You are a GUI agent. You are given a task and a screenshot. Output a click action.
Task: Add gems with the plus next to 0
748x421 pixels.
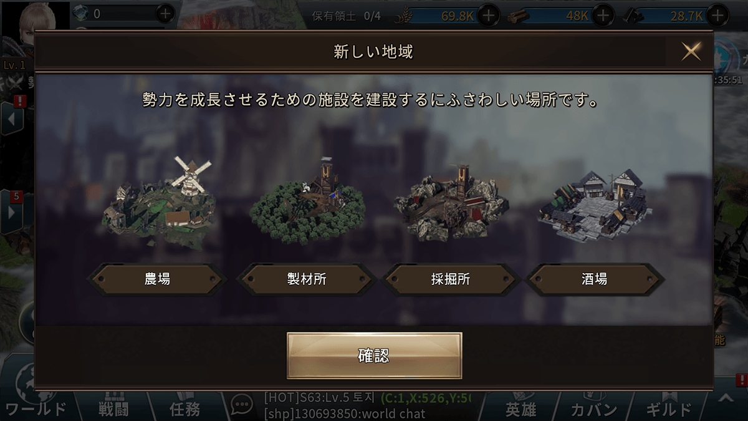(165, 13)
